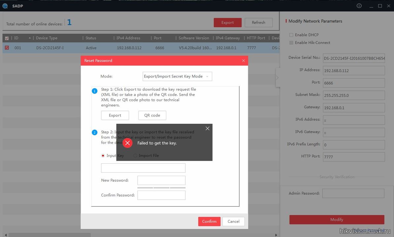The image size is (394, 237).
Task: Click Export button in Step 1
Action: tap(115, 115)
